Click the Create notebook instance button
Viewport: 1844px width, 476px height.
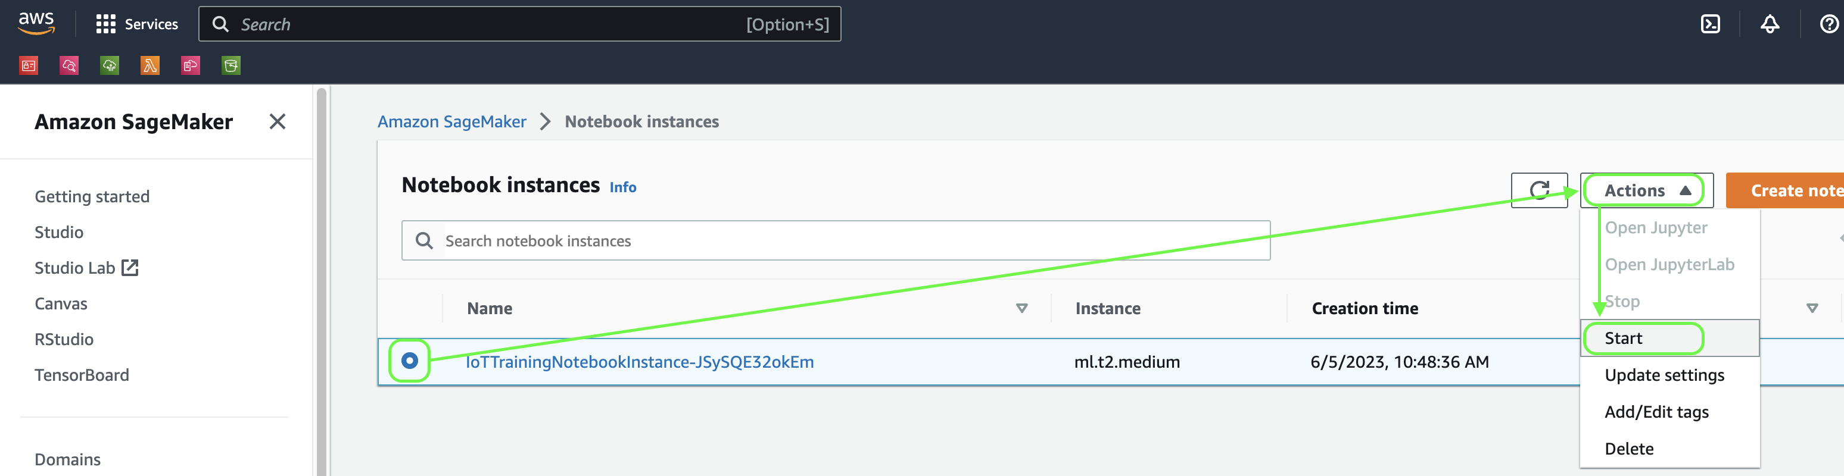click(1784, 190)
